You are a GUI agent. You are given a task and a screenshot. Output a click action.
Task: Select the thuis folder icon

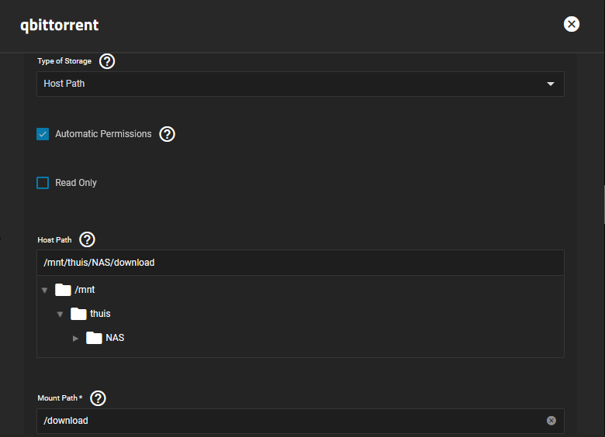click(78, 314)
